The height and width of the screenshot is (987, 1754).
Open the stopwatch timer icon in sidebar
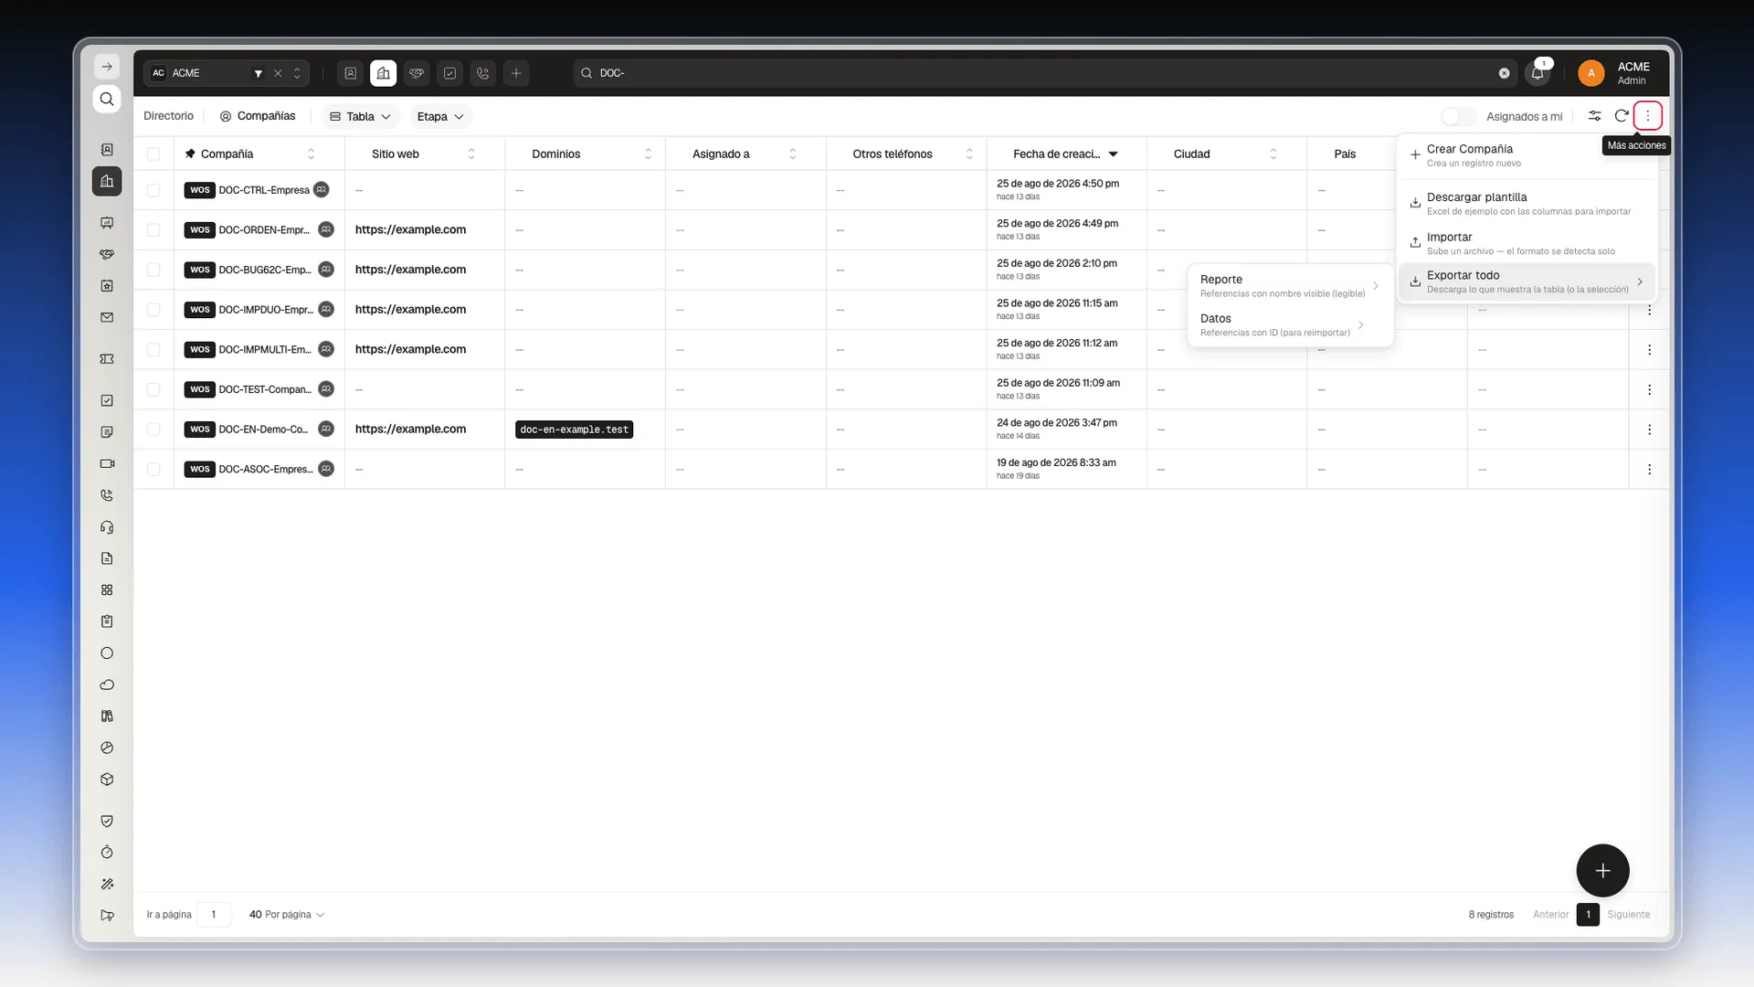coord(107,853)
